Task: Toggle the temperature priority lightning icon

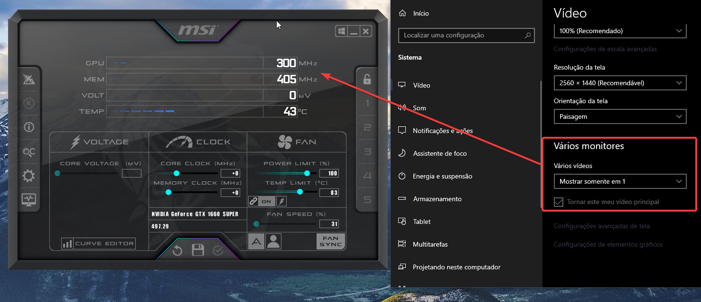Action: tap(281, 201)
